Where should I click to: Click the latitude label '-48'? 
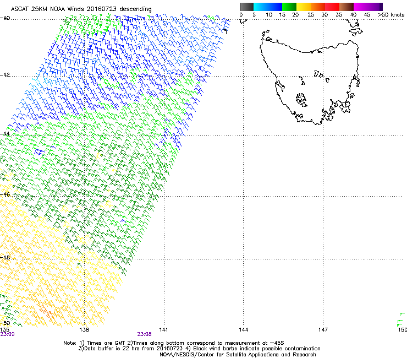click(x=5, y=257)
